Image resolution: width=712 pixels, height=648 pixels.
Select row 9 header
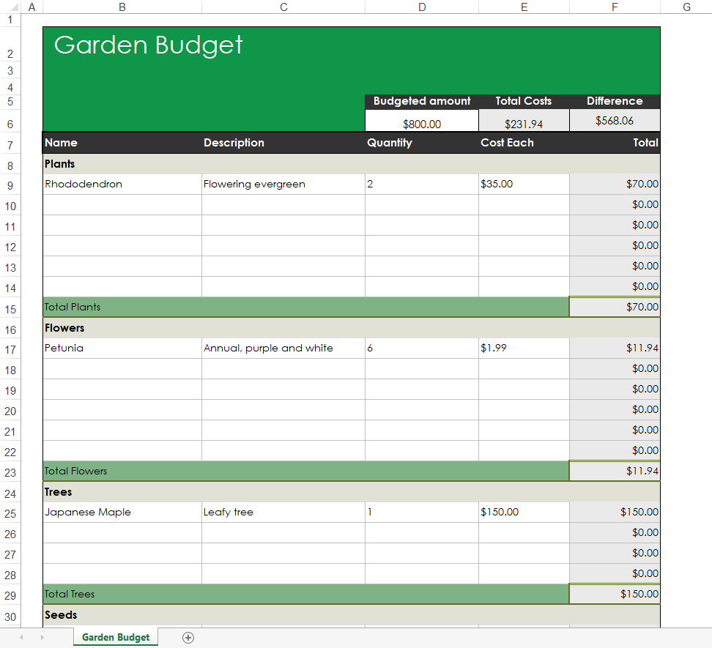10,184
